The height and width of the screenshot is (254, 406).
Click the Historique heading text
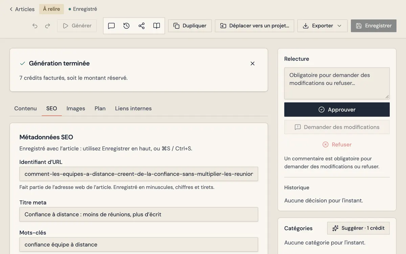coord(297,188)
